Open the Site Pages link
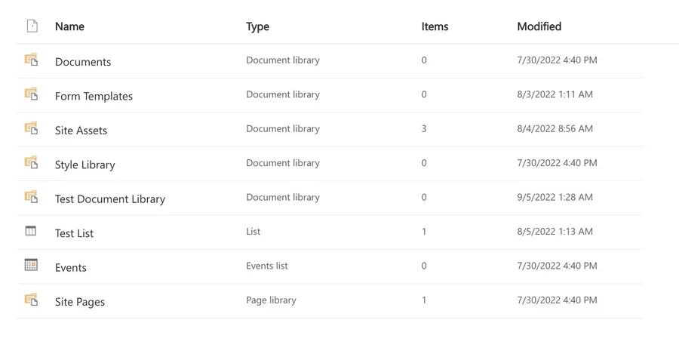 click(x=80, y=302)
